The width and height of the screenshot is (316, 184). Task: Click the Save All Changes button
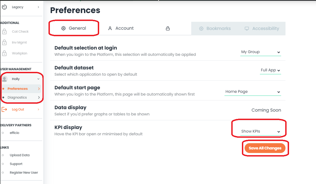(x=265, y=148)
